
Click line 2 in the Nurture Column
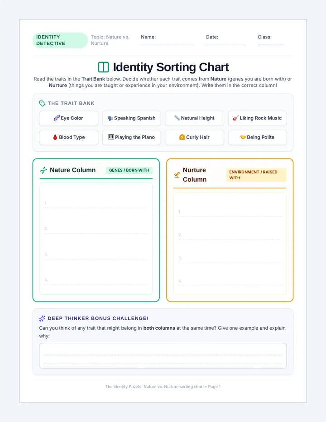pos(230,235)
